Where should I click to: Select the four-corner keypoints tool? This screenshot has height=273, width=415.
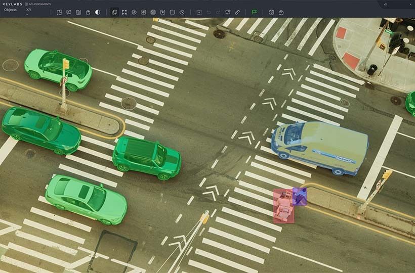point(124,12)
